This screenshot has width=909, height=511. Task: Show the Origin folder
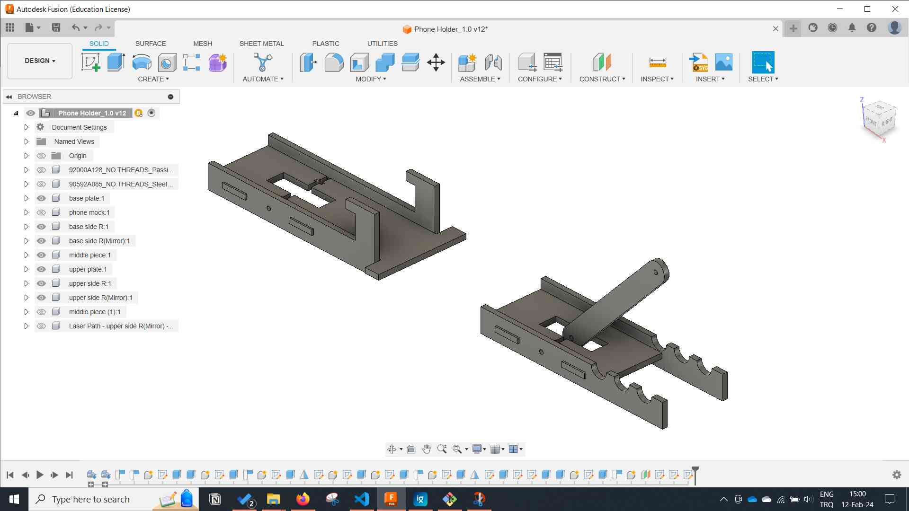[41, 156]
